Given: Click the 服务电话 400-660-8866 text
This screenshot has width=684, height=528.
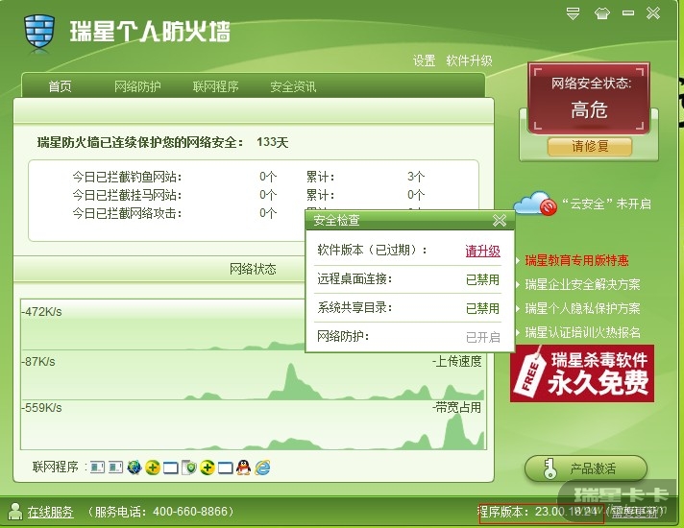Looking at the screenshot, I should pyautogui.click(x=161, y=512).
